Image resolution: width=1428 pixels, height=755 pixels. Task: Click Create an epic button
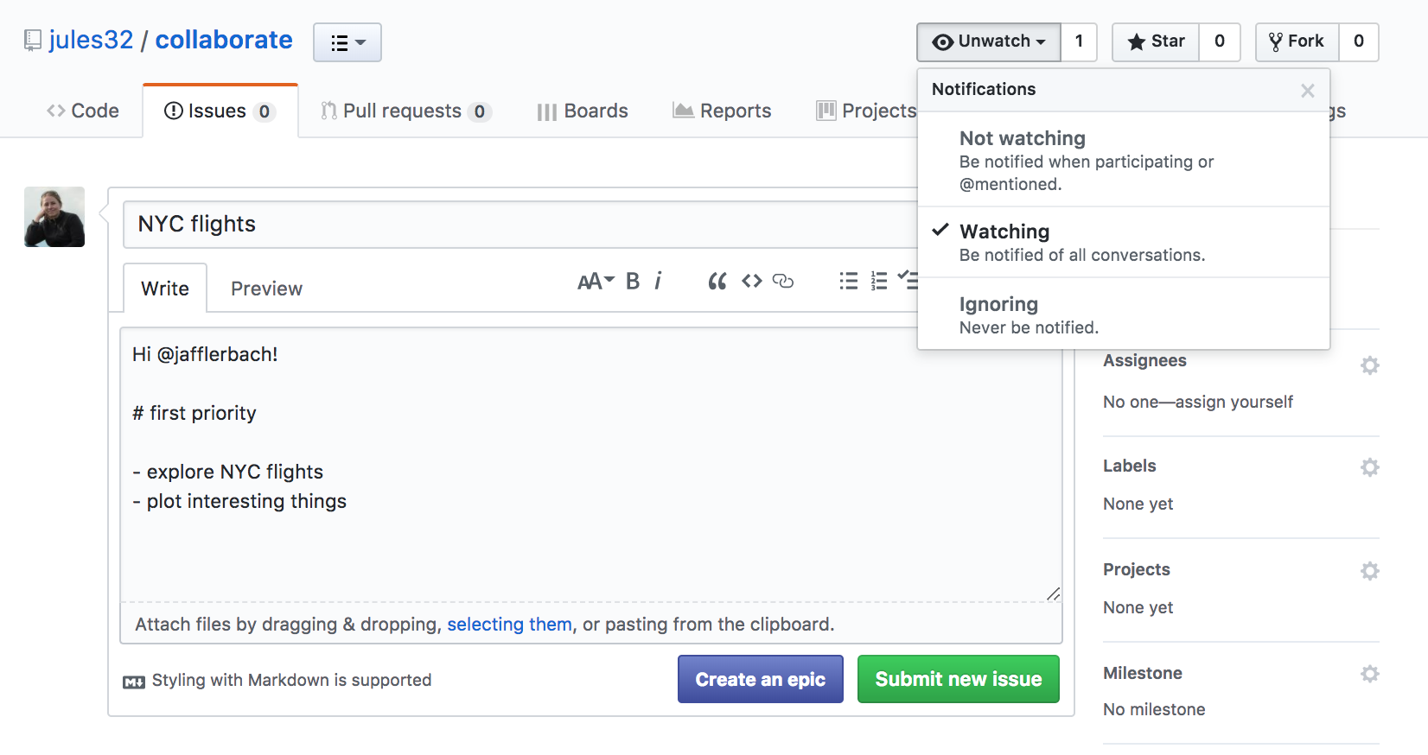coord(761,679)
